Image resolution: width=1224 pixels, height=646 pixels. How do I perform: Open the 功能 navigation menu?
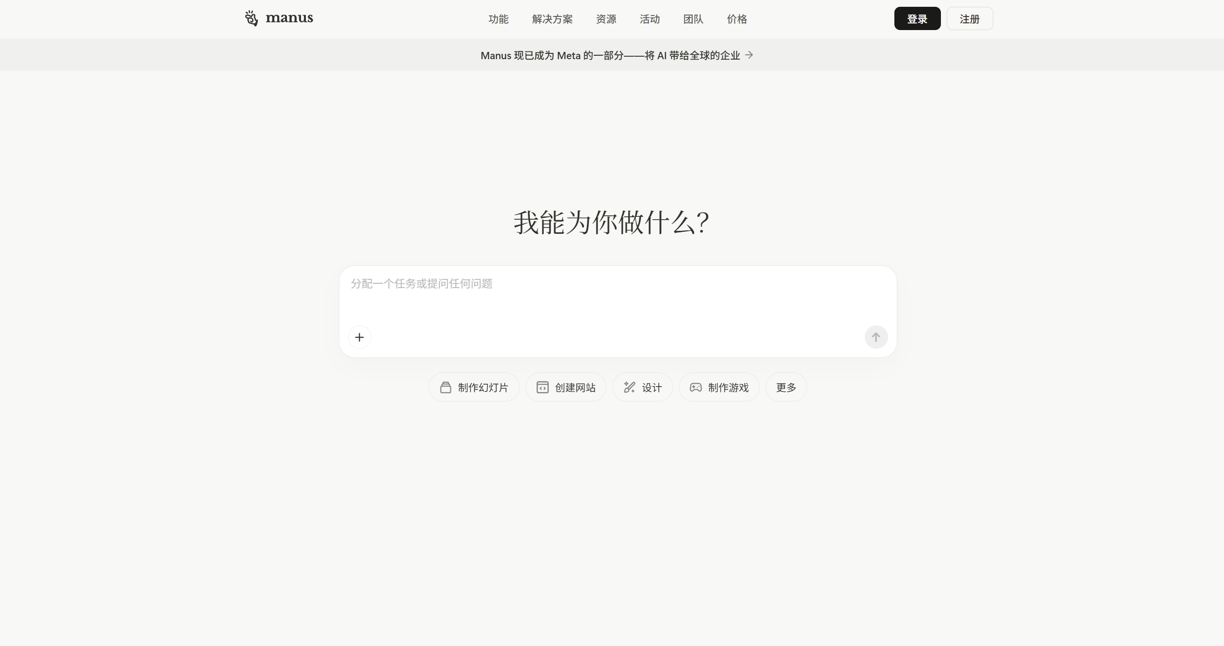click(498, 19)
